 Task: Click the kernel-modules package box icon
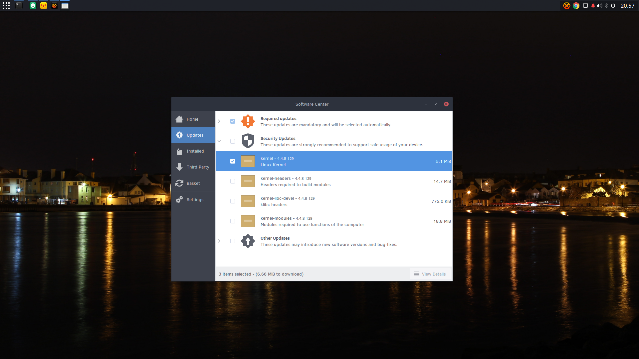coord(248,221)
